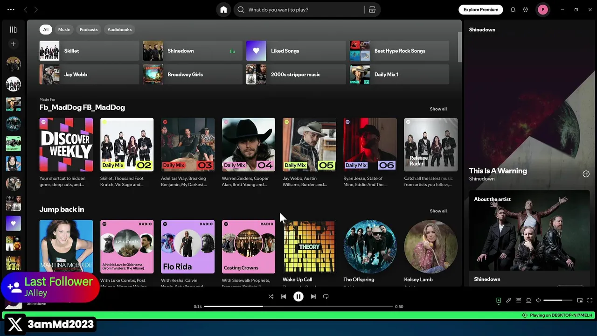Open the Daily Mix 02 card
The image size is (597, 336).
pos(127,153)
